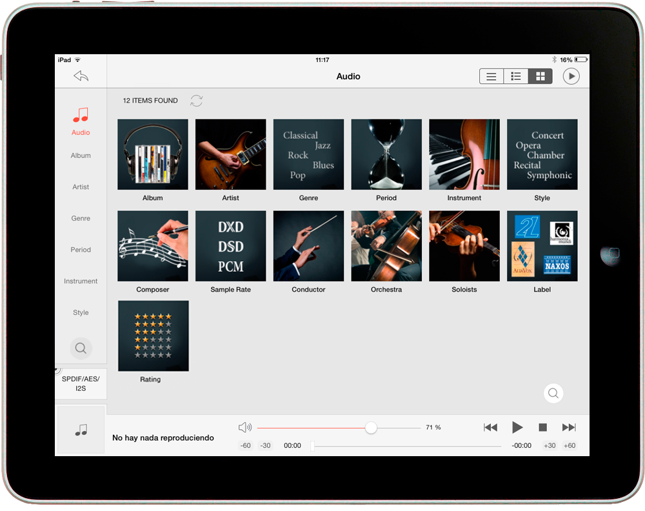Tap the back arrow icon

point(81,76)
